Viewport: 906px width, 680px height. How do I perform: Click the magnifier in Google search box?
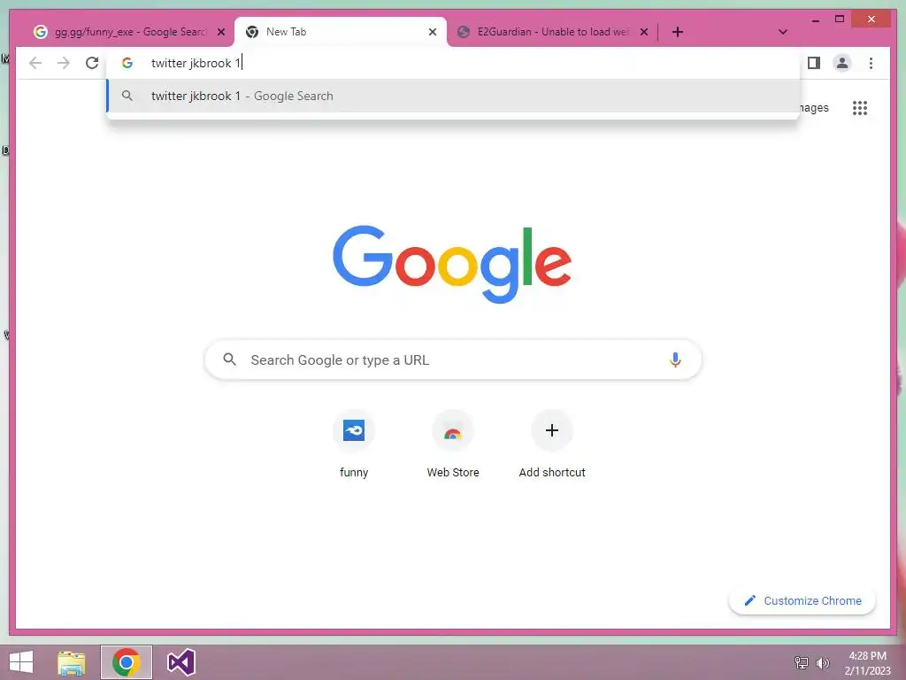pos(229,359)
